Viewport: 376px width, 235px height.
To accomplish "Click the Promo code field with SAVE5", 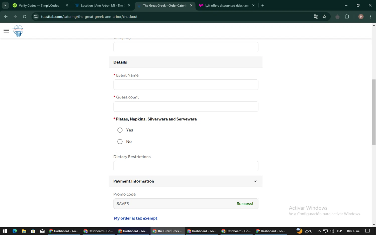I will [186, 204].
